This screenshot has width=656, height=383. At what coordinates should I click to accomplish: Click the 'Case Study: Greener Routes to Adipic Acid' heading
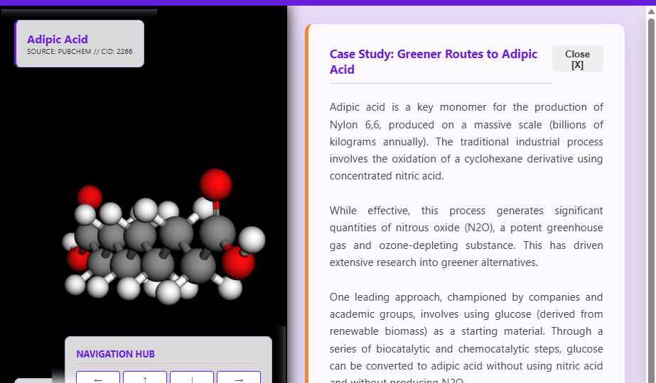434,62
